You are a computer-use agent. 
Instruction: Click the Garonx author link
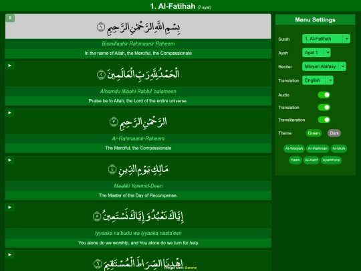tap(191, 268)
